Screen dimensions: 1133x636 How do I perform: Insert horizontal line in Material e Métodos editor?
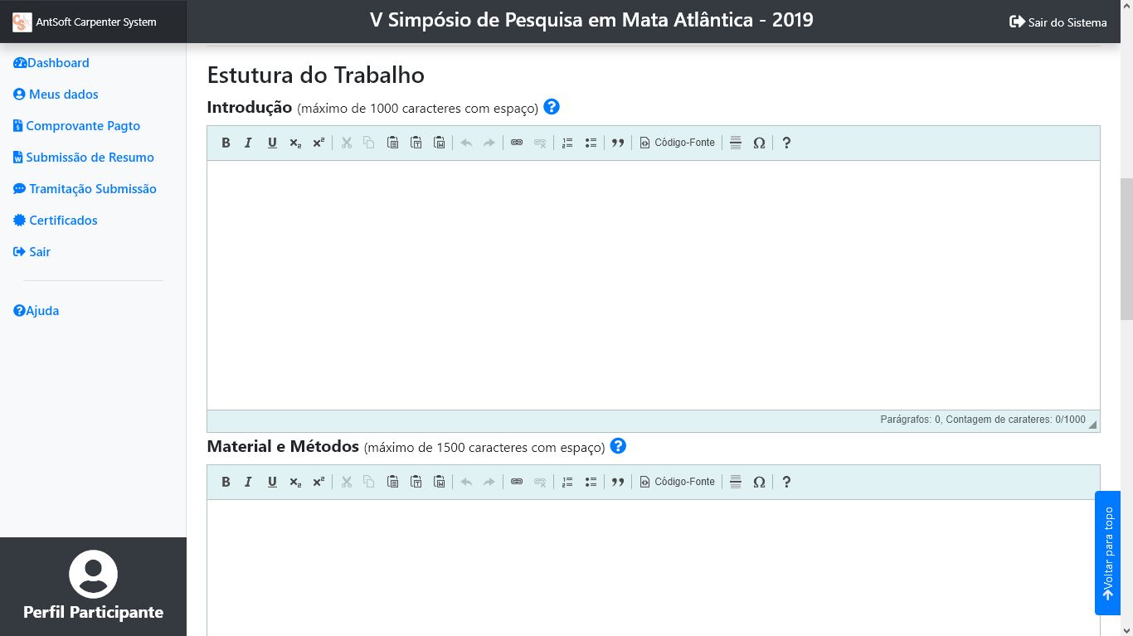pos(736,482)
